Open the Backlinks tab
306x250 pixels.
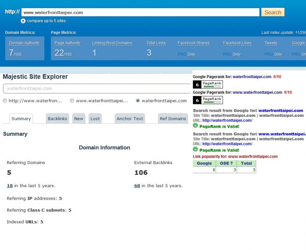pos(57,119)
